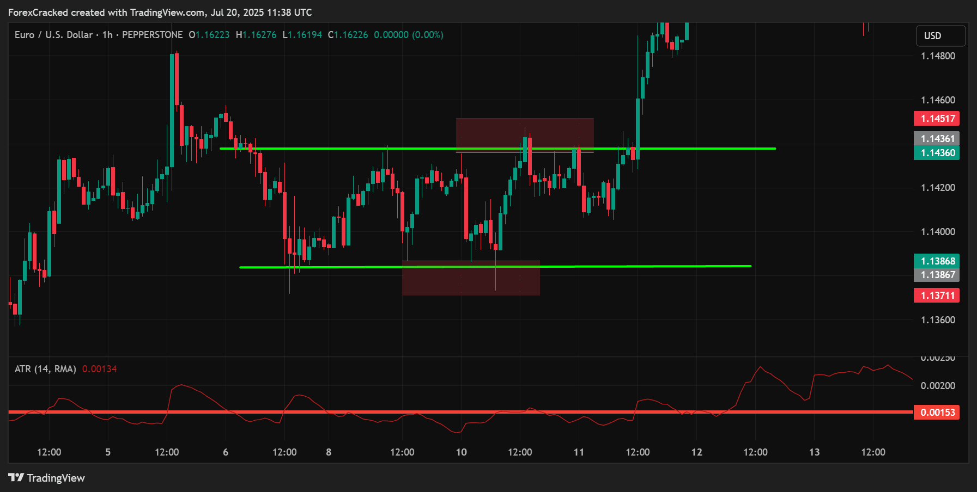Click the red 1.14517 price label
This screenshot has width=977, height=492.
(937, 119)
